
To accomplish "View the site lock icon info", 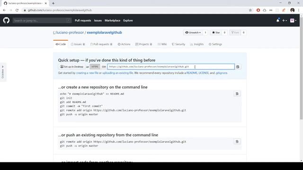I will tap(25, 10).
